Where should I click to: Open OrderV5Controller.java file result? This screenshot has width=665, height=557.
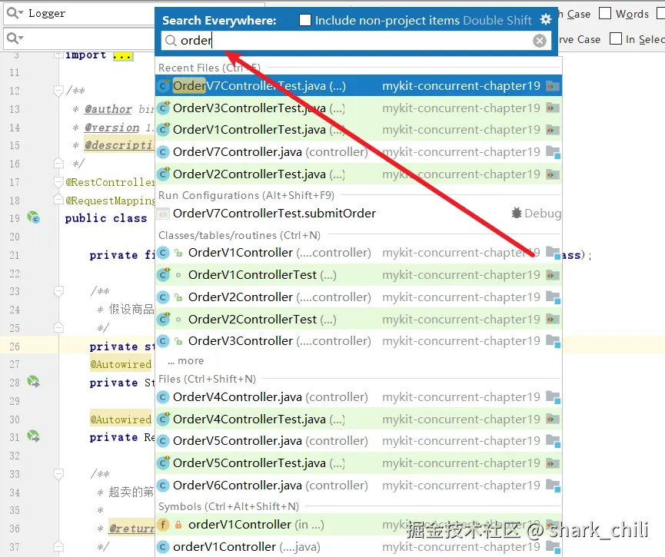coord(358,441)
